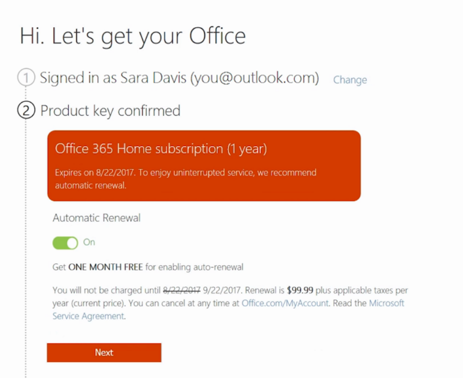Select the "Product key confirmed" step heading
Image resolution: width=463 pixels, height=378 pixels.
point(110,111)
